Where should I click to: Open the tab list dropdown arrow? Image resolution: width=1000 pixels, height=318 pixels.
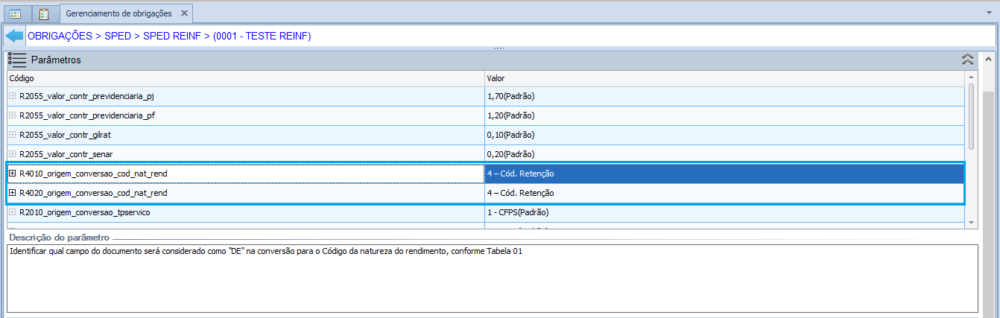click(x=989, y=13)
